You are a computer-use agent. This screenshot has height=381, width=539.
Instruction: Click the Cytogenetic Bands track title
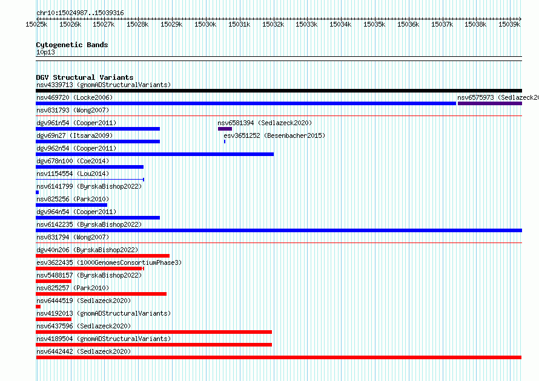point(72,45)
